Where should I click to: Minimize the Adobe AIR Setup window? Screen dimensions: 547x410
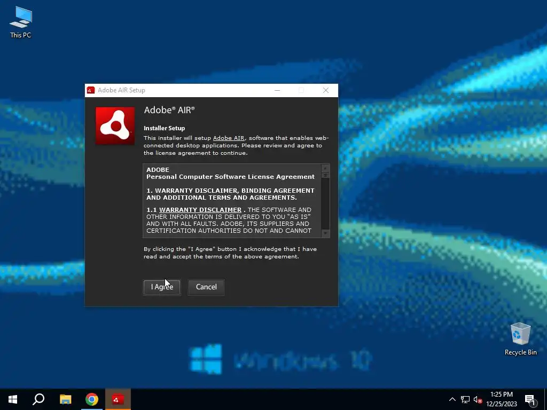pyautogui.click(x=277, y=90)
